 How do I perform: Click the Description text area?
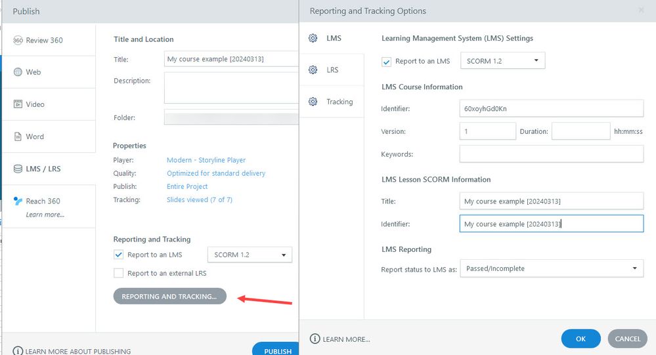coord(231,88)
